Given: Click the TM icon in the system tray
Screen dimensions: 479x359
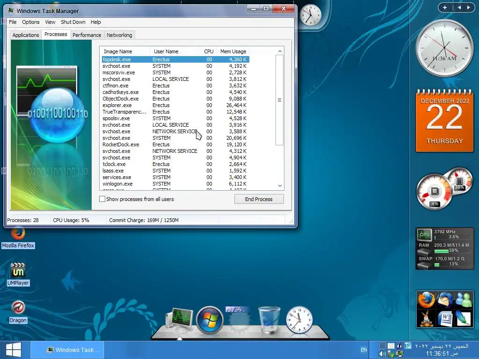Looking at the screenshot, I should pyautogui.click(x=408, y=345).
